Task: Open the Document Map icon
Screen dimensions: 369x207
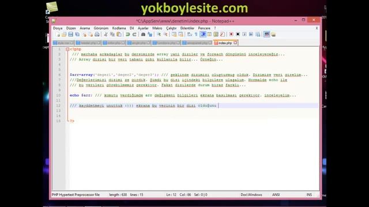Action: point(216,34)
